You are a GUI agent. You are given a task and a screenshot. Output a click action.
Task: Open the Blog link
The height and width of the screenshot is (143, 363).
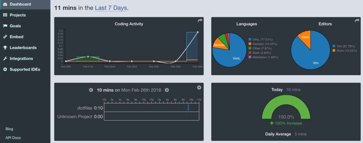[x=9, y=129]
